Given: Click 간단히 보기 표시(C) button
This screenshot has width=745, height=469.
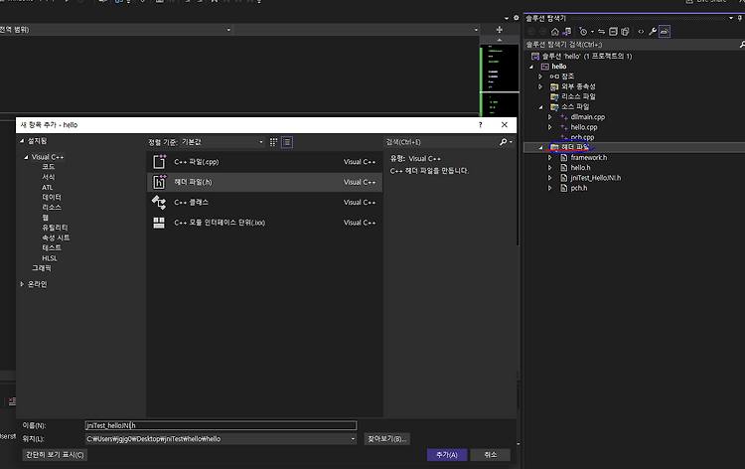Looking at the screenshot, I should (x=55, y=455).
